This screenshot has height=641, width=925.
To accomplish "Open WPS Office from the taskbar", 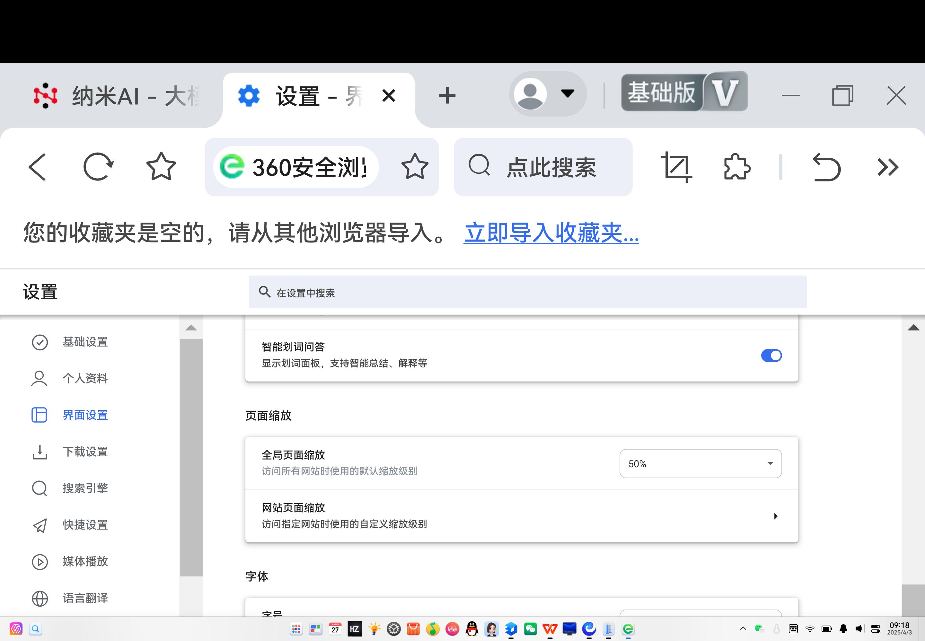I will point(550,629).
